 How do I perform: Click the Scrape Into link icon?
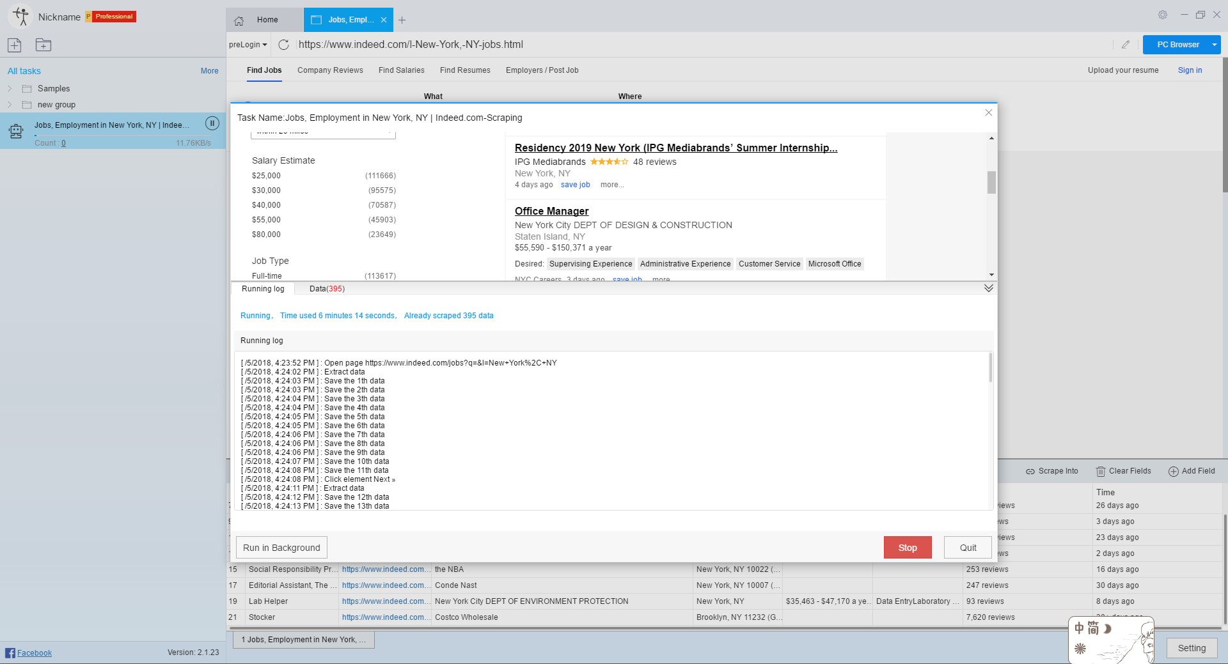tap(1030, 472)
